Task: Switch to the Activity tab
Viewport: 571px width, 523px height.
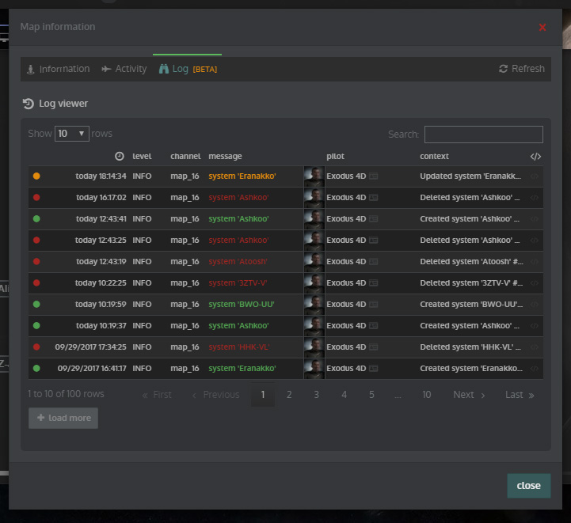Action: [x=124, y=69]
